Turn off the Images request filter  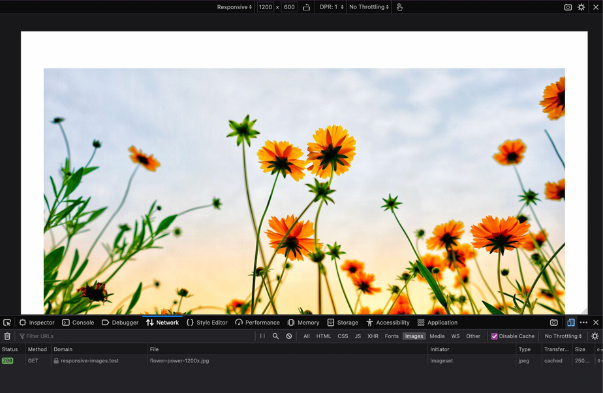(x=414, y=336)
